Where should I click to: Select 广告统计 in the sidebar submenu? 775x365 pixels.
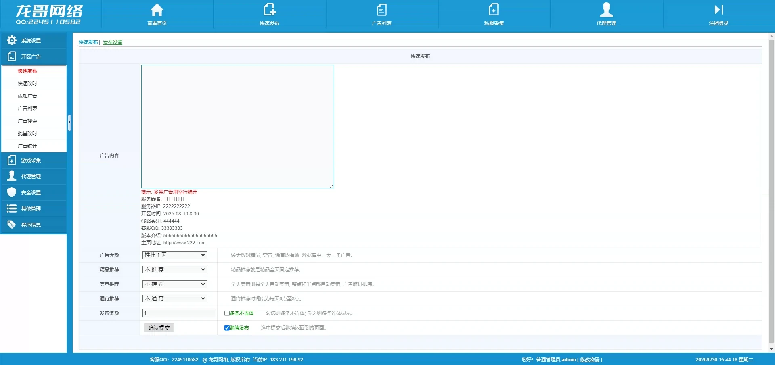[27, 146]
